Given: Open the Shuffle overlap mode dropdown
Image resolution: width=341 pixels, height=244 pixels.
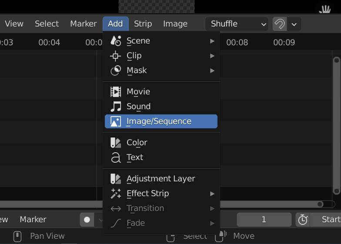Looking at the screenshot, I should [x=237, y=24].
